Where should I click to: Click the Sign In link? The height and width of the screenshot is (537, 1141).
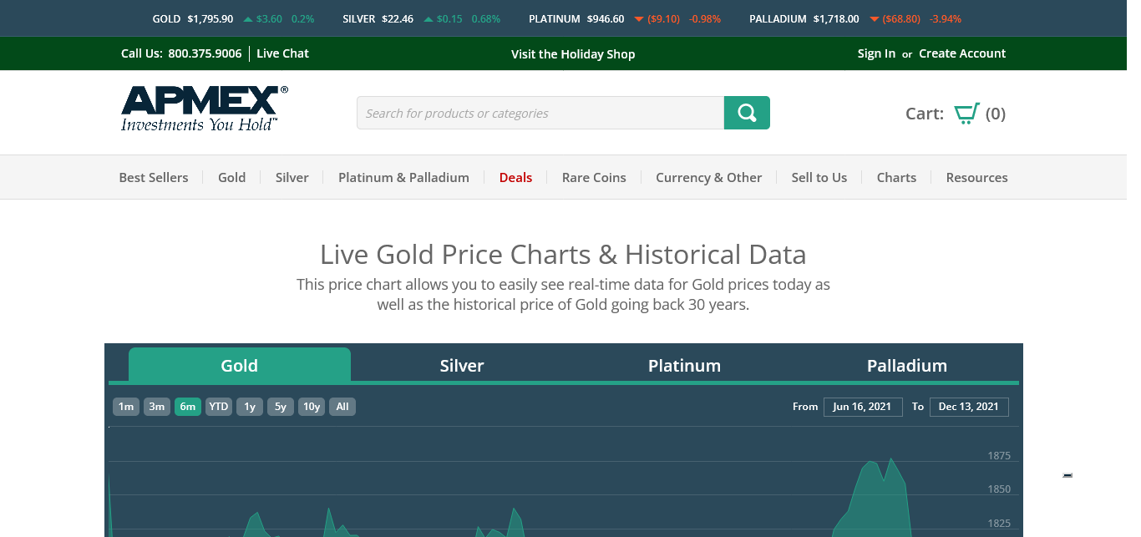click(x=876, y=53)
